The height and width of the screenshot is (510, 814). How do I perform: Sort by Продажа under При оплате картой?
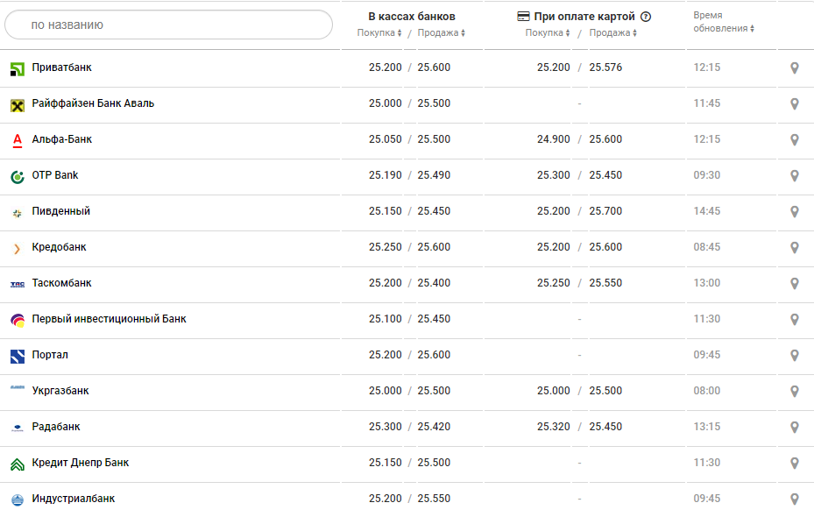[x=612, y=33]
